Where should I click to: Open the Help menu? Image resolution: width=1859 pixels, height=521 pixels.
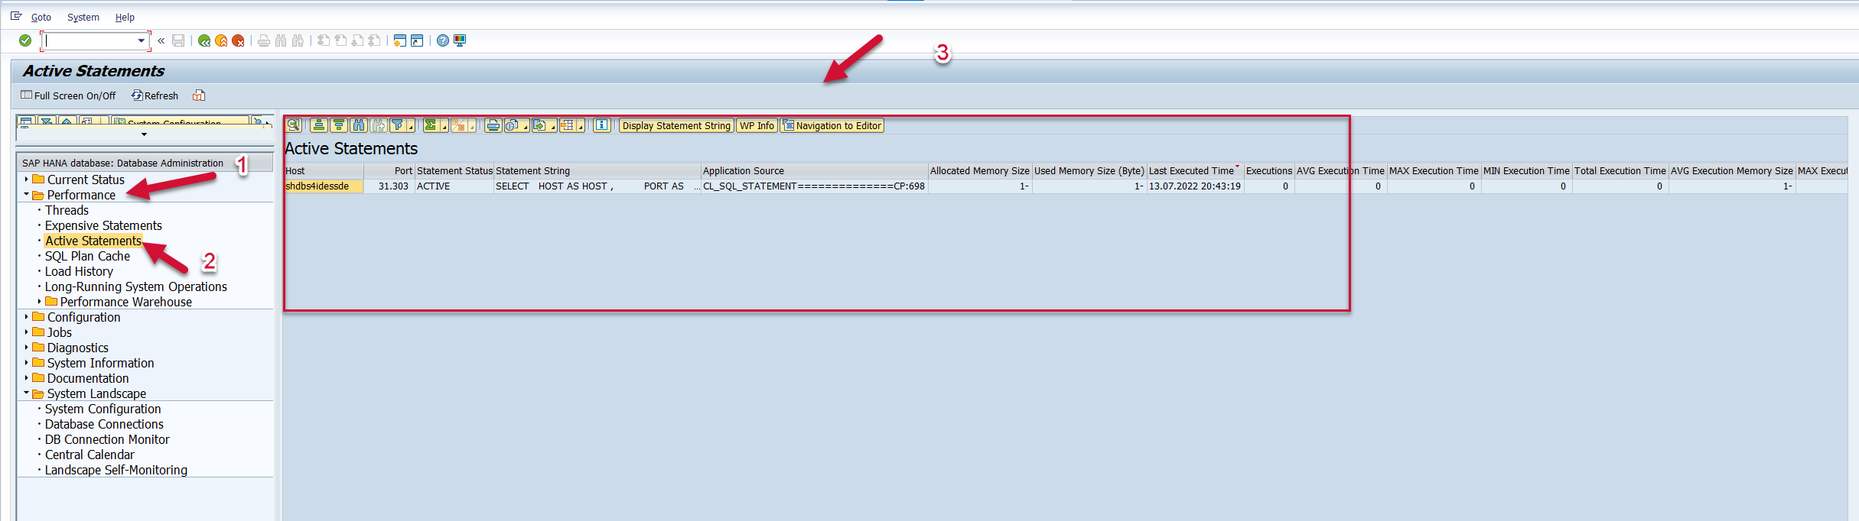pyautogui.click(x=125, y=17)
